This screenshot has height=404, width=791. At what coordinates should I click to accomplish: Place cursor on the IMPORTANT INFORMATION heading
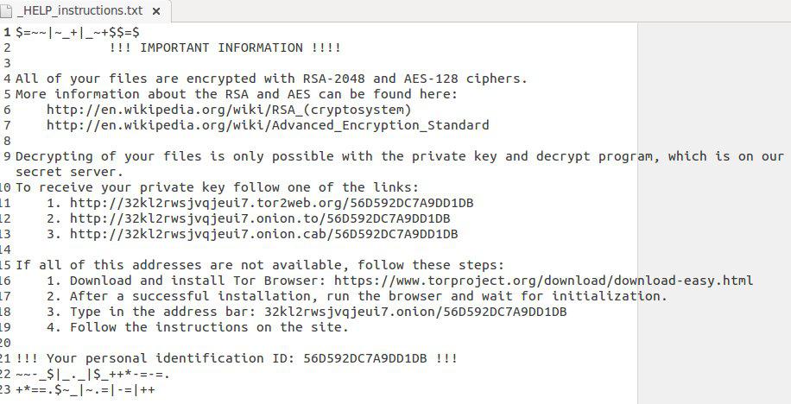click(x=225, y=47)
